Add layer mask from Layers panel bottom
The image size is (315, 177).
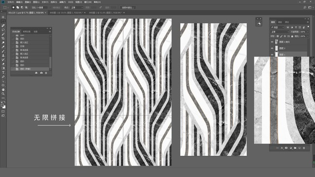pyautogui.click(x=286, y=148)
